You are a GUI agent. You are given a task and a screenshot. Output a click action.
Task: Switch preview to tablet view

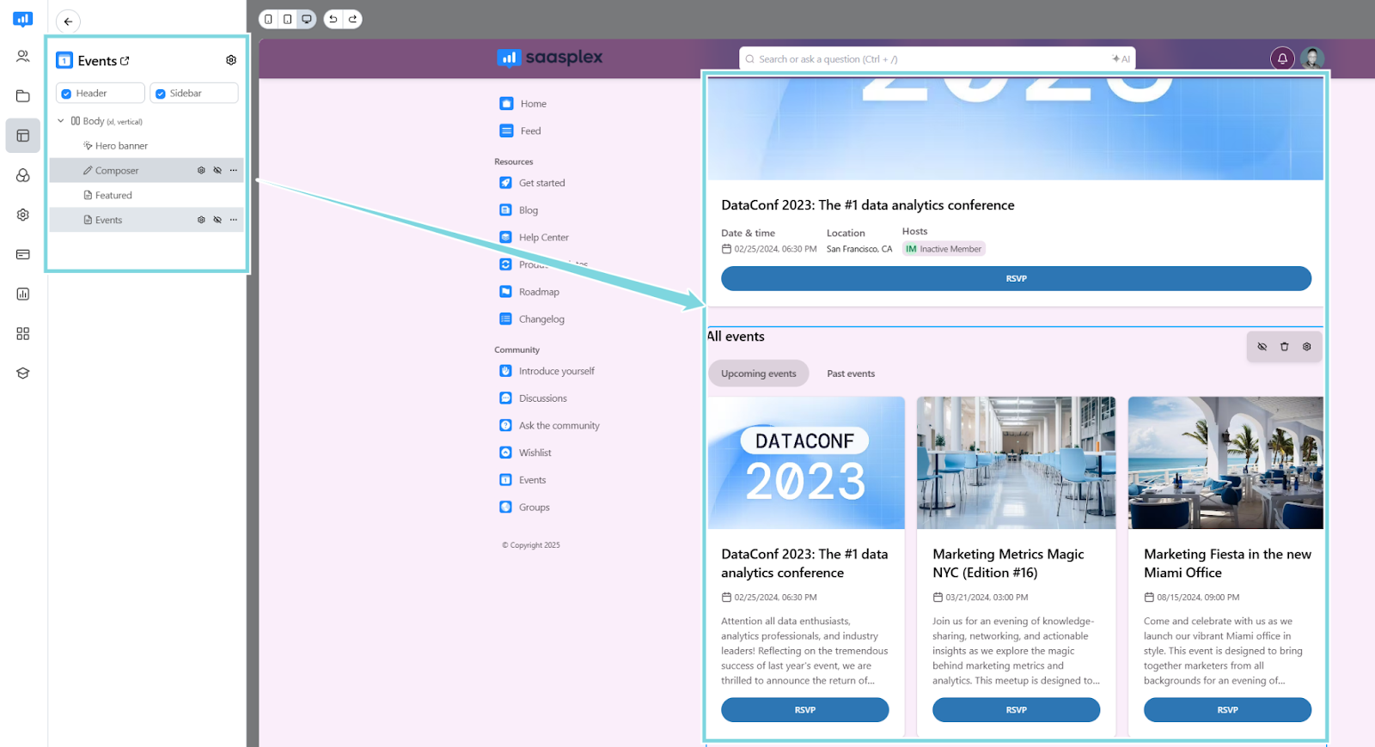pos(288,19)
